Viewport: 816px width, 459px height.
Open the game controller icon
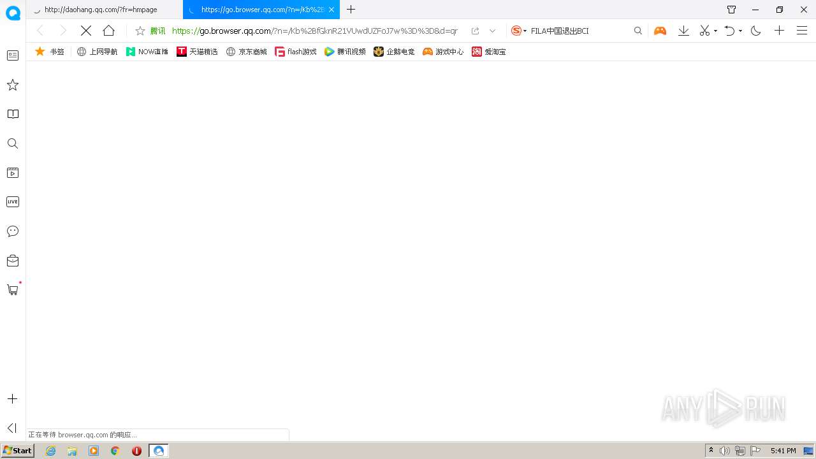pos(660,31)
